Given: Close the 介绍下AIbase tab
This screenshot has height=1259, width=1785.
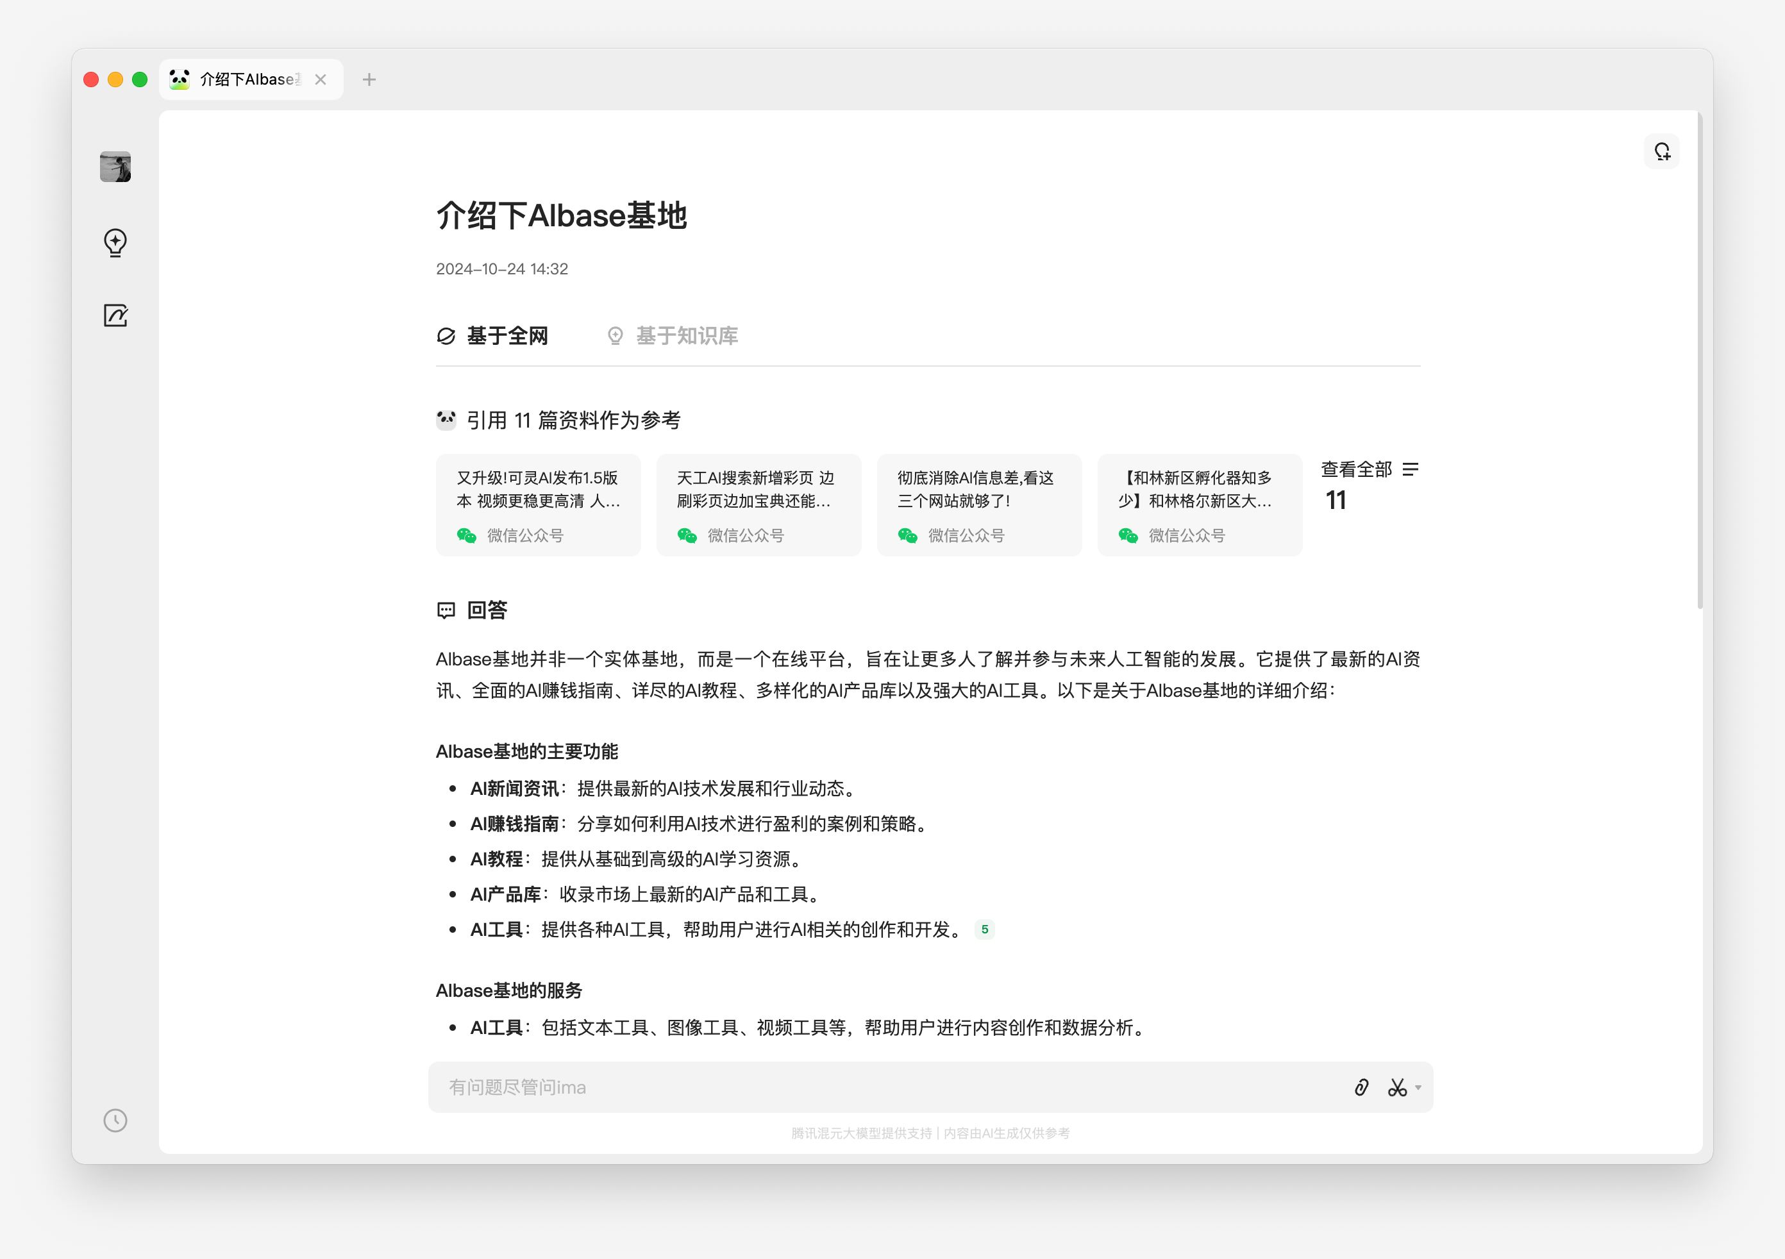Looking at the screenshot, I should pyautogui.click(x=321, y=79).
